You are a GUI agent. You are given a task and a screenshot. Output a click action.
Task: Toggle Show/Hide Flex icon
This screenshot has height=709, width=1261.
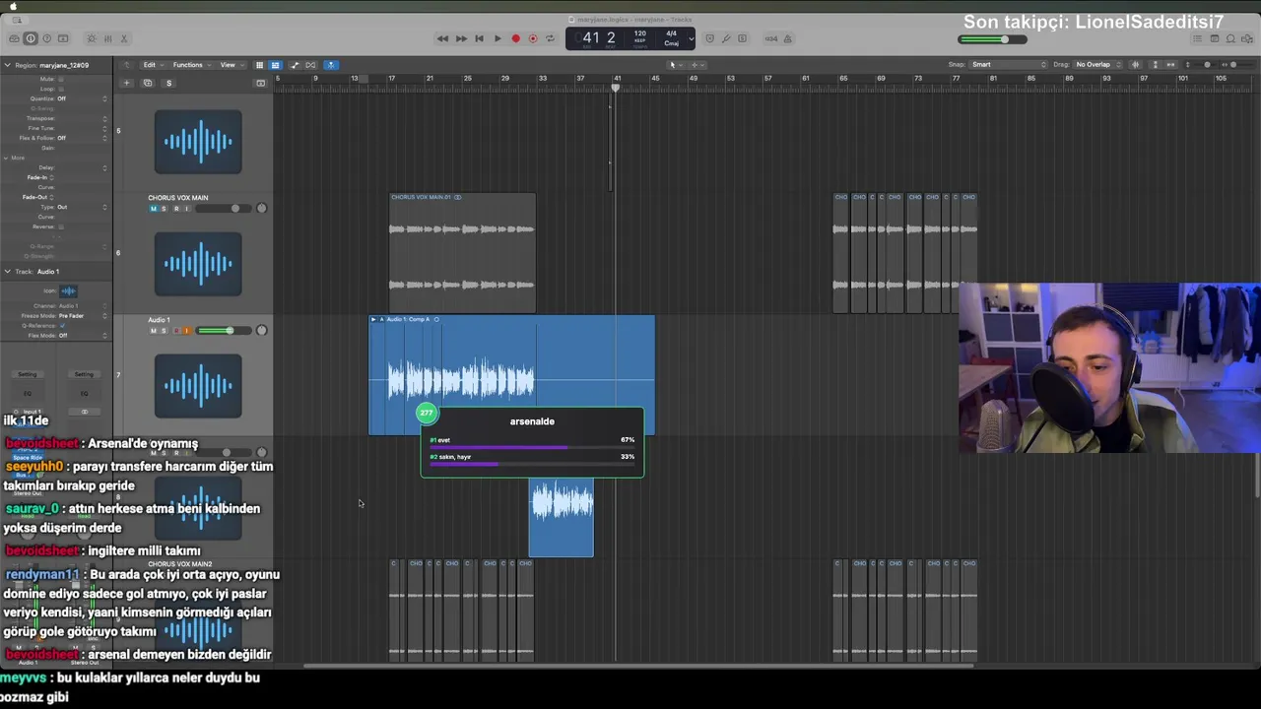click(311, 65)
